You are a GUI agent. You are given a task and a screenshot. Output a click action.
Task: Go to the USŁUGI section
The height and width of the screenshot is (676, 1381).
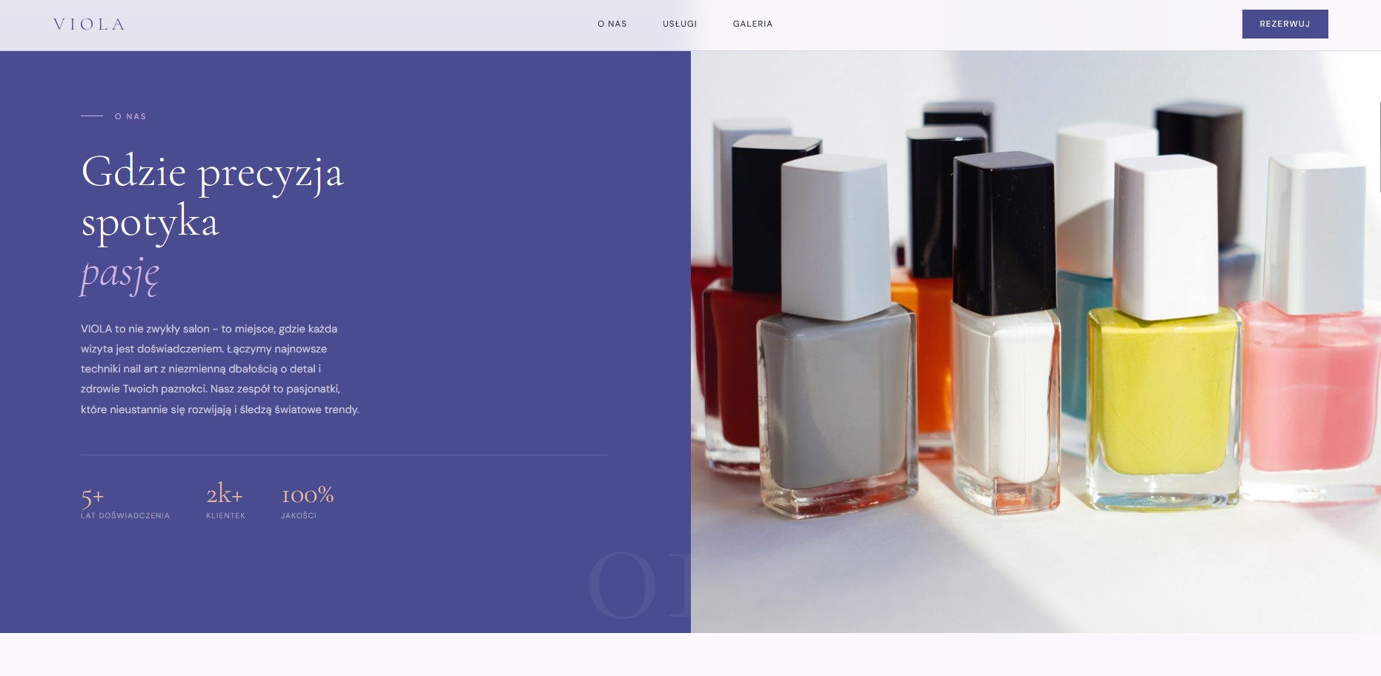[x=680, y=24]
